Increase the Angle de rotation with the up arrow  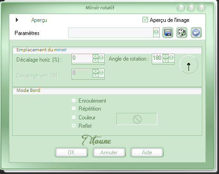[165, 56]
